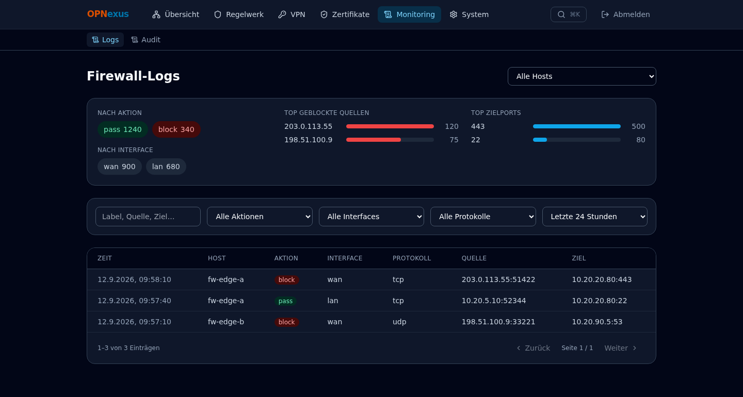The image size is (743, 397).
Task: Click the Protokoll column header
Action: tap(412, 258)
